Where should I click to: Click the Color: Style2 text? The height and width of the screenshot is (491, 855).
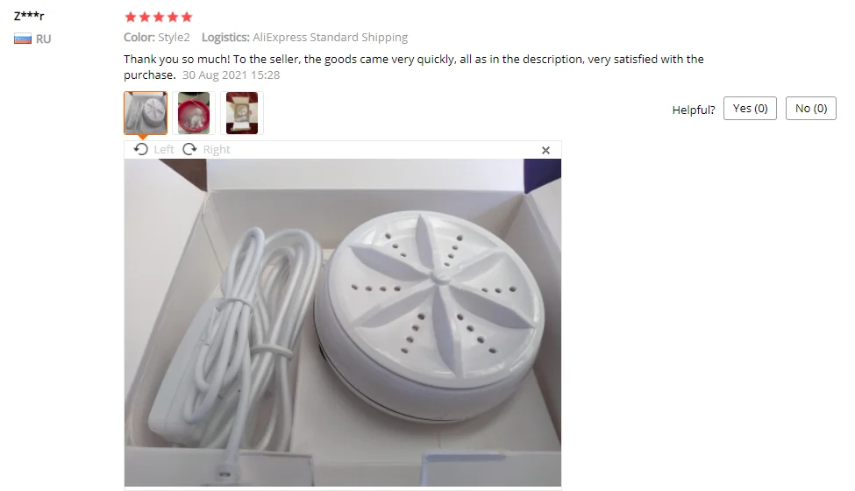(x=156, y=37)
